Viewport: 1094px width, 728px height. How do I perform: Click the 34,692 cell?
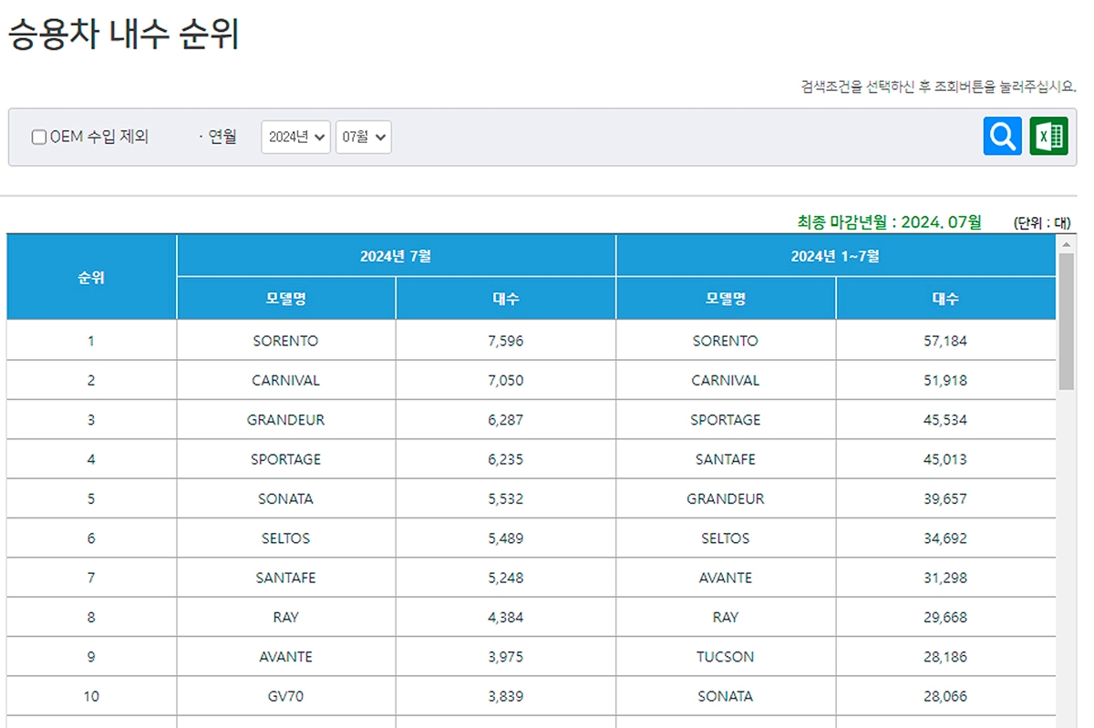pos(945,538)
